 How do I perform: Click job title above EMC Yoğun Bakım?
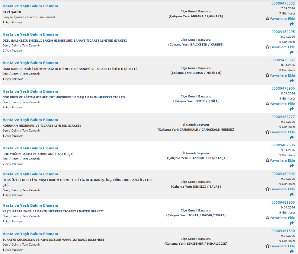[30, 148]
